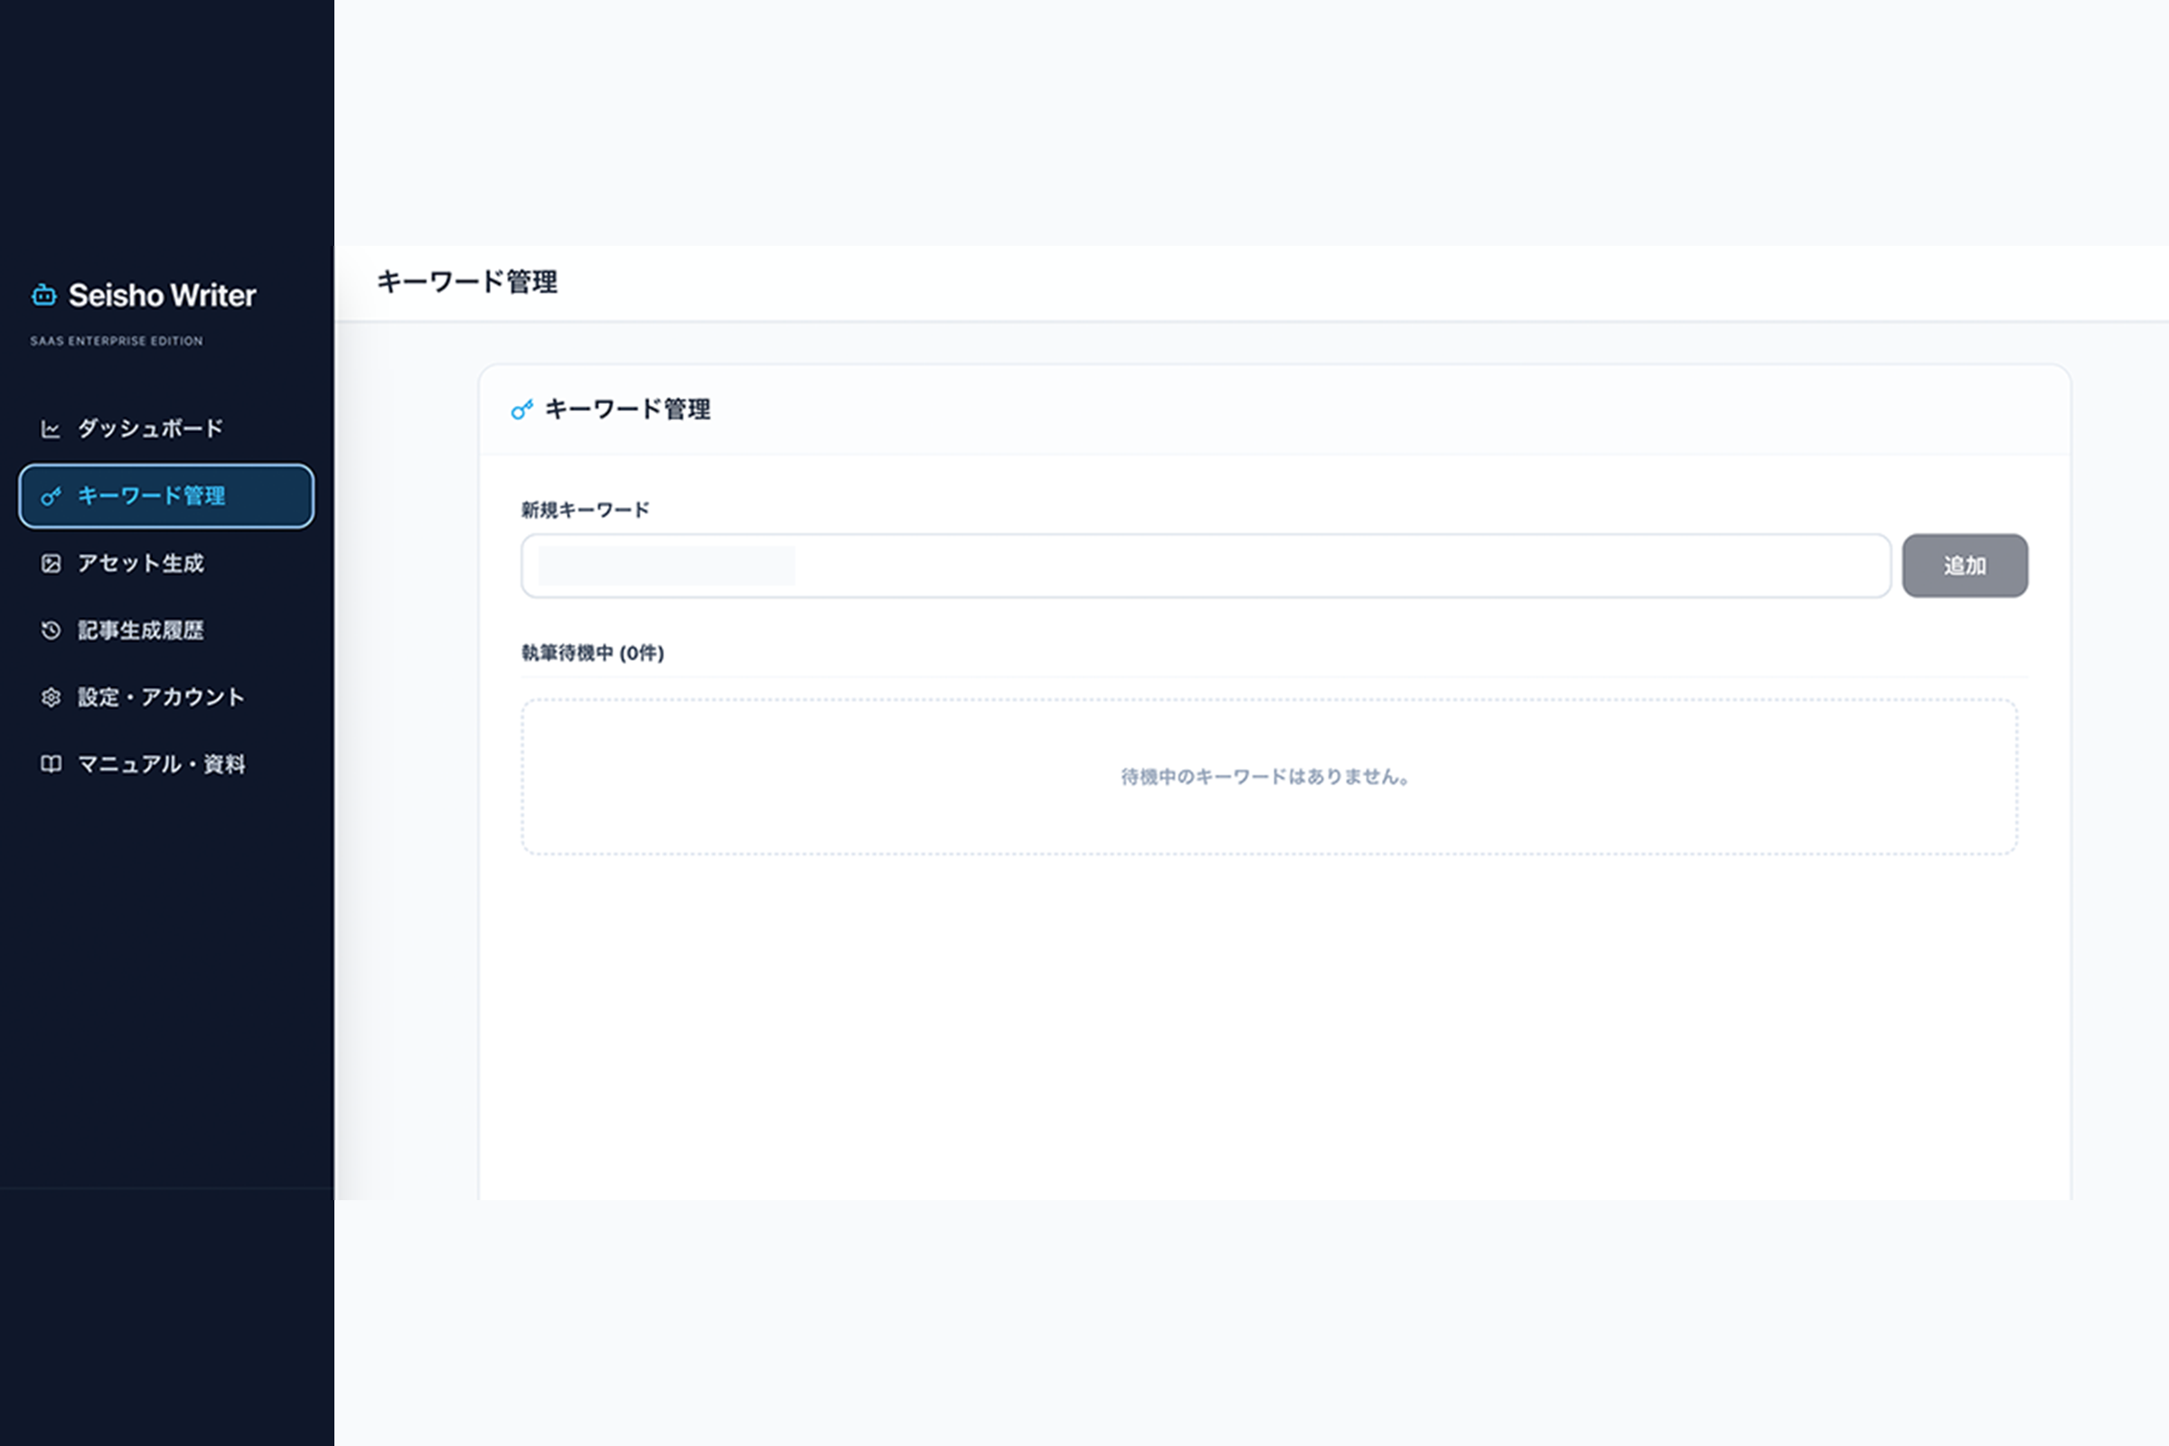The width and height of the screenshot is (2169, 1446).
Task: Open 記事生成履歴 from the sidebar
Action: (143, 630)
